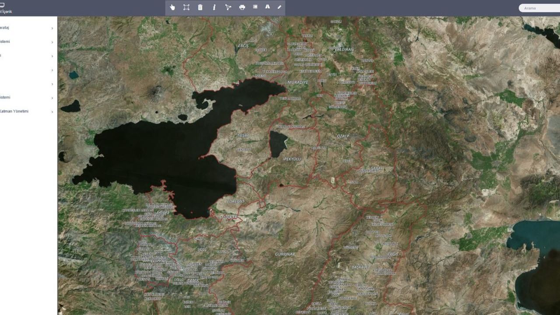This screenshot has height=315, width=560.
Task: Select the polyline measure tool
Action: 228,7
